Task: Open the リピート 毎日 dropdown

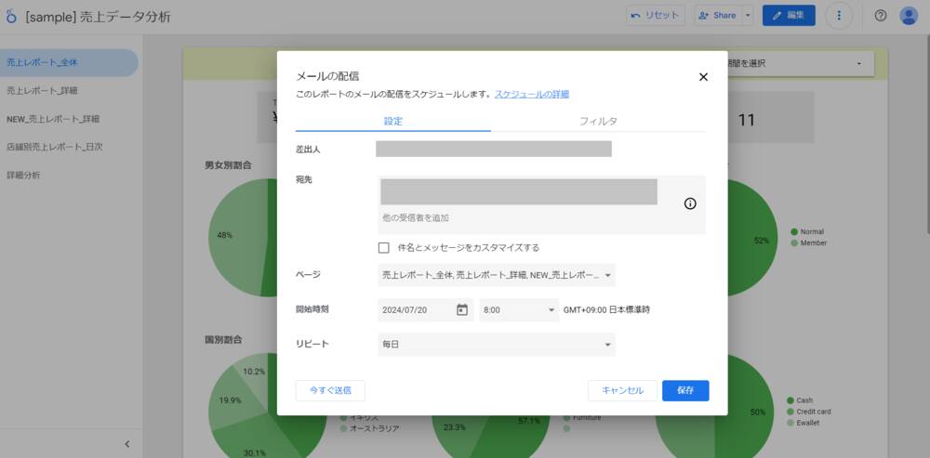Action: coord(497,345)
